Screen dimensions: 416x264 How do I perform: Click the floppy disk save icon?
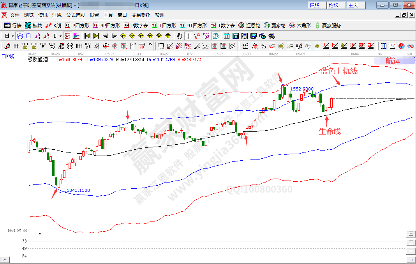[x=254, y=36]
